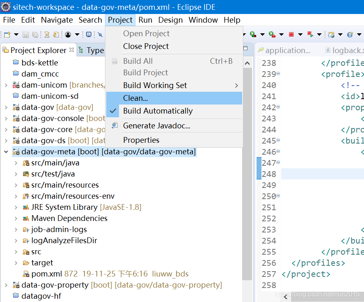364x302 pixels.
Task: Click the blue S icon with a star
Action: click(x=350, y=35)
